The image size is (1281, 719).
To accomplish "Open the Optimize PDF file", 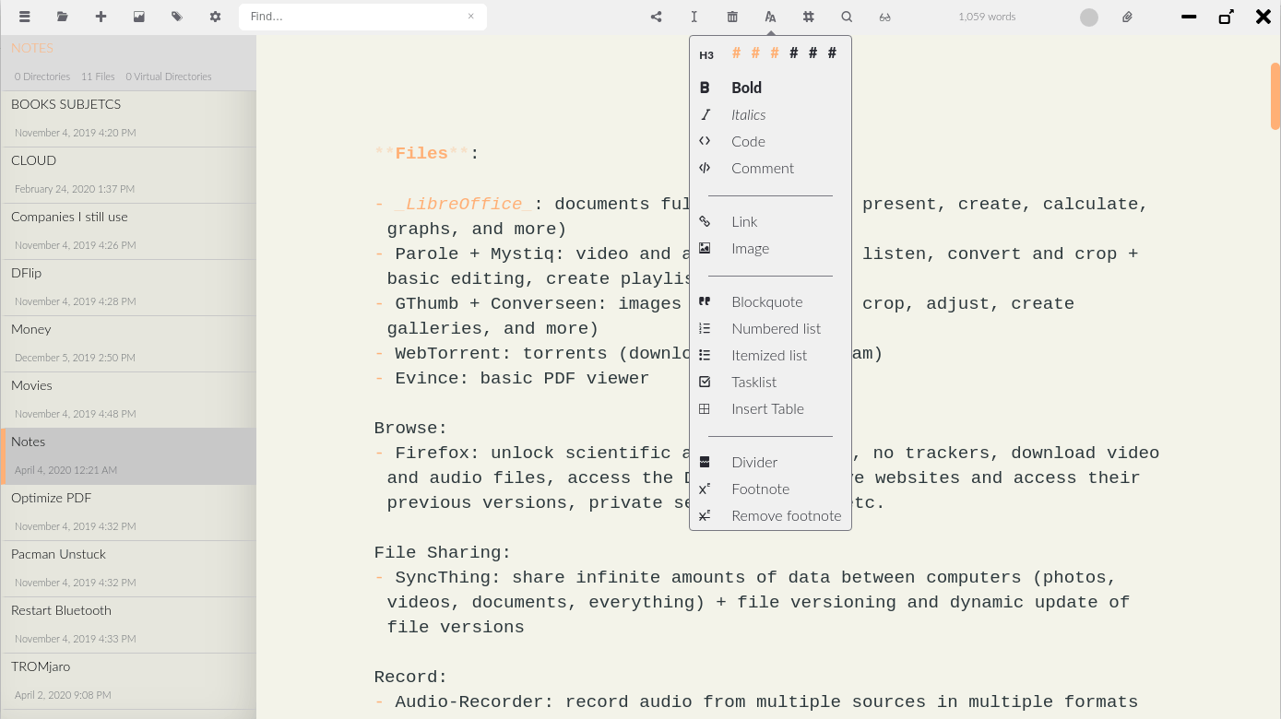I will (x=128, y=513).
